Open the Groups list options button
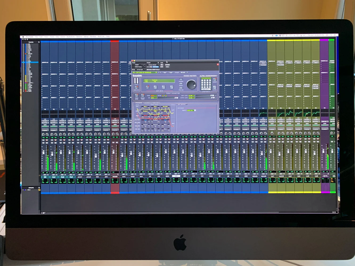This screenshot has height=266, width=355. (39, 188)
